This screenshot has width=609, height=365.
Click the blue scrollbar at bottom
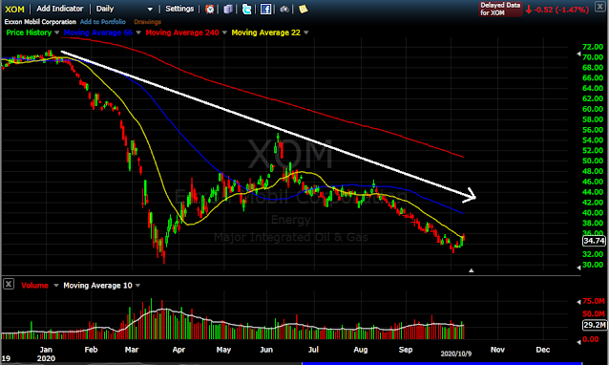coord(442,363)
